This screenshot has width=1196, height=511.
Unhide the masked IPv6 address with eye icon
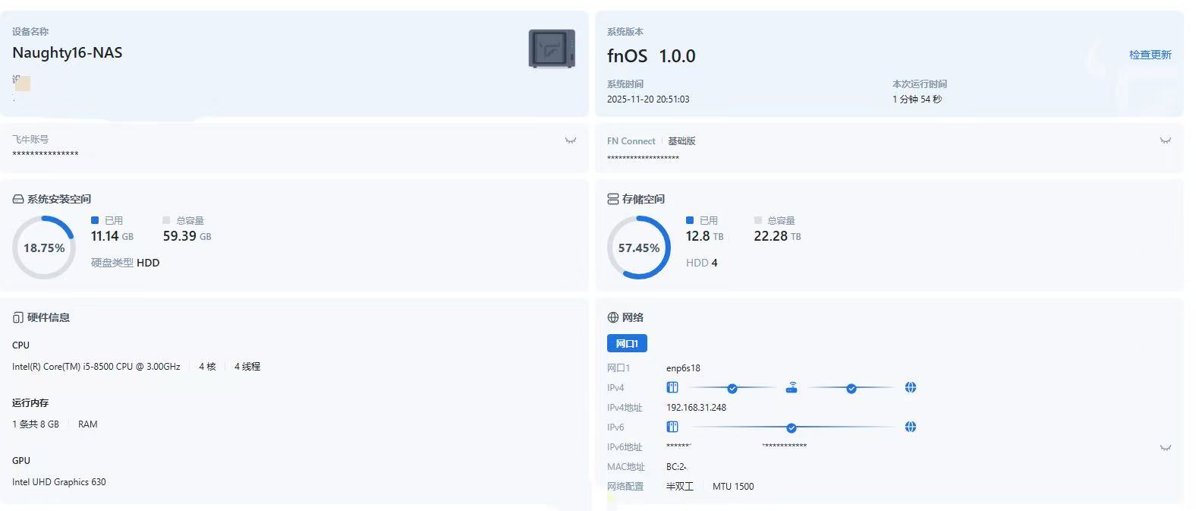click(x=1166, y=448)
